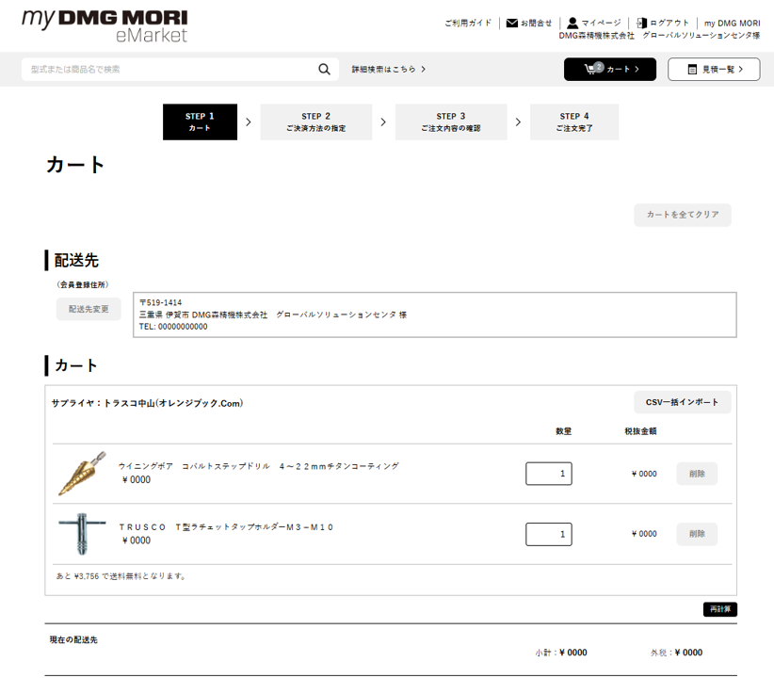
Task: Open 詳細検索はこちら advanced search
Action: point(388,69)
